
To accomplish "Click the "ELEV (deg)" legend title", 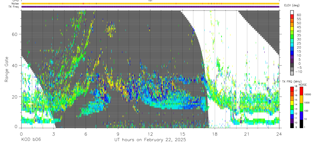I will 292,5.
